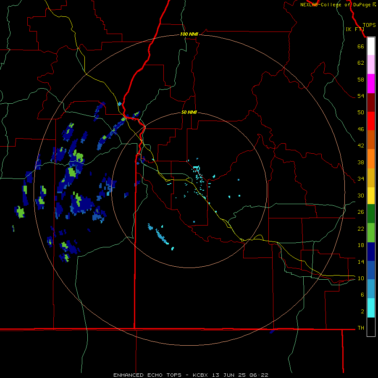Click the 'TOPS' legend title

click(369, 25)
